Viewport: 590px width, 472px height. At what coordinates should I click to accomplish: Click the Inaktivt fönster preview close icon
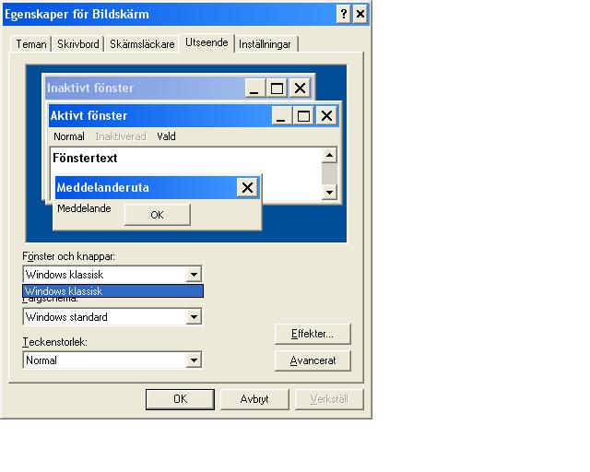click(300, 88)
